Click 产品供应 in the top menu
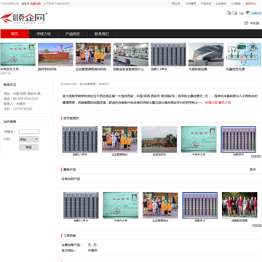The width and height of the screenshot is (262, 262). (x=206, y=4)
